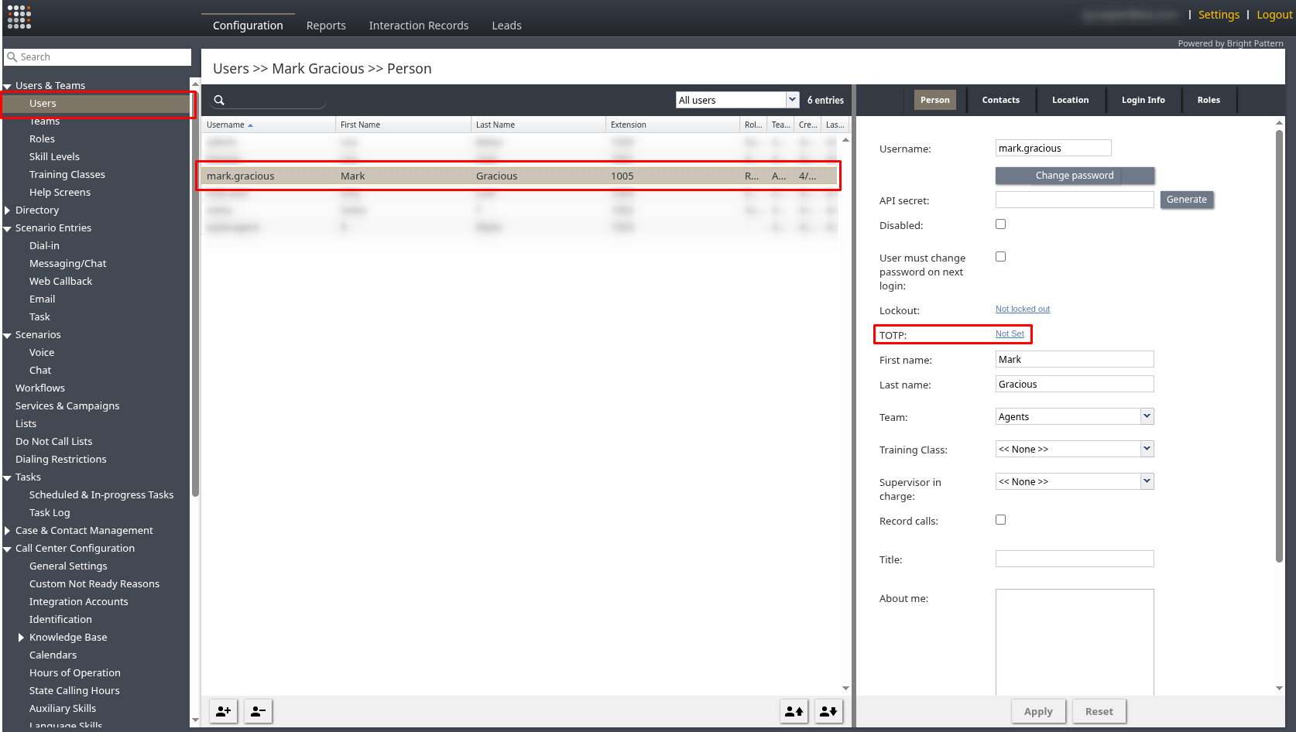Enable the Disabled checkbox
1296x732 pixels.
(1000, 224)
